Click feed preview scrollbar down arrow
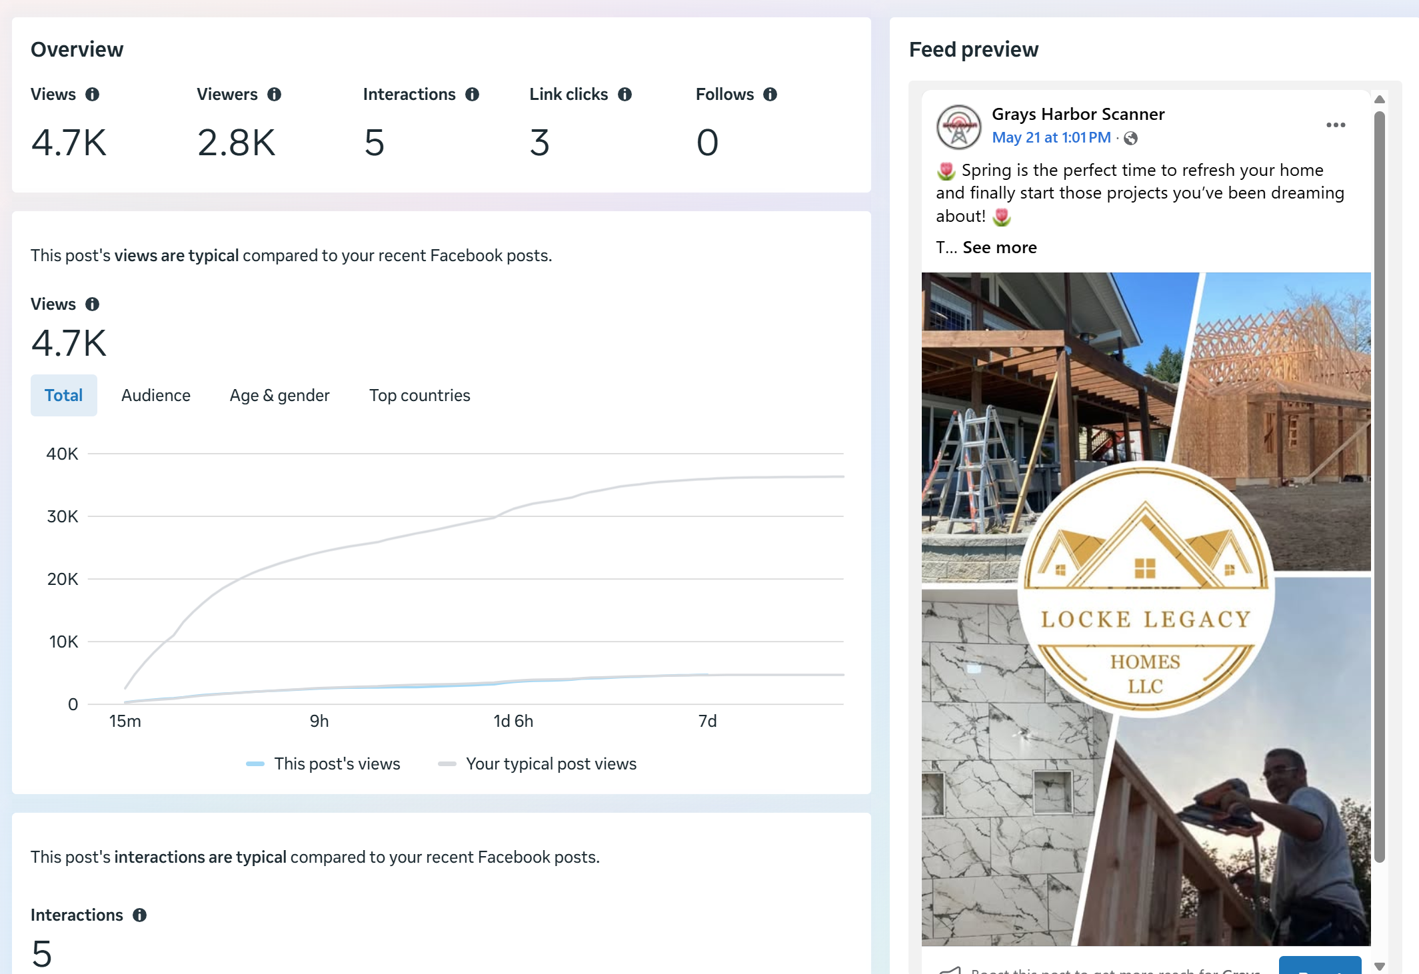The width and height of the screenshot is (1419, 974). [x=1380, y=966]
